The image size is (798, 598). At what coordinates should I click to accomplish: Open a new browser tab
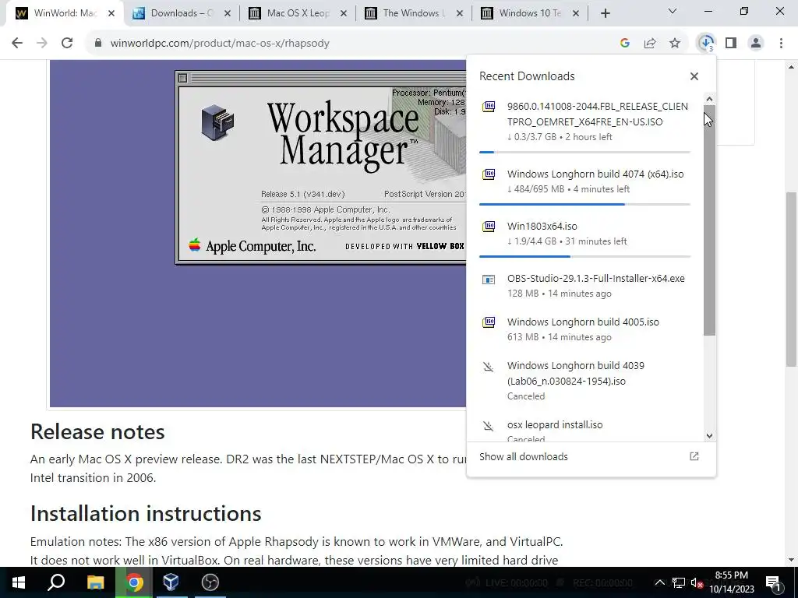605,13
